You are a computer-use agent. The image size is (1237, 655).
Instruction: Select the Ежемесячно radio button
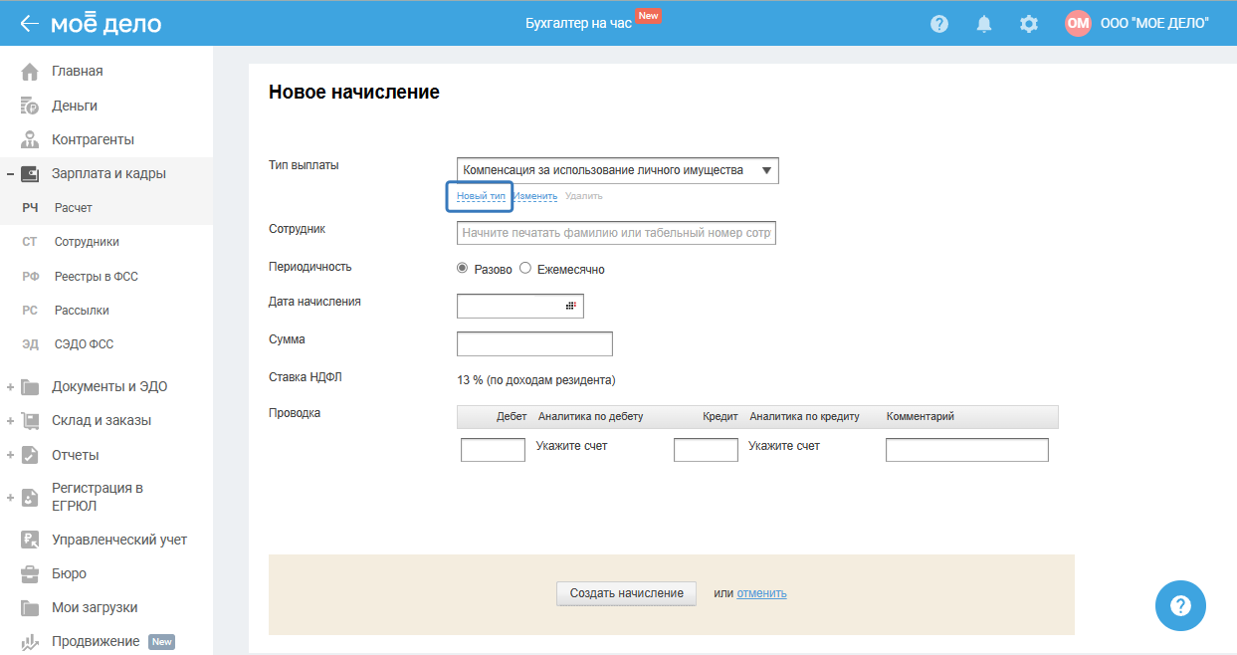point(525,269)
